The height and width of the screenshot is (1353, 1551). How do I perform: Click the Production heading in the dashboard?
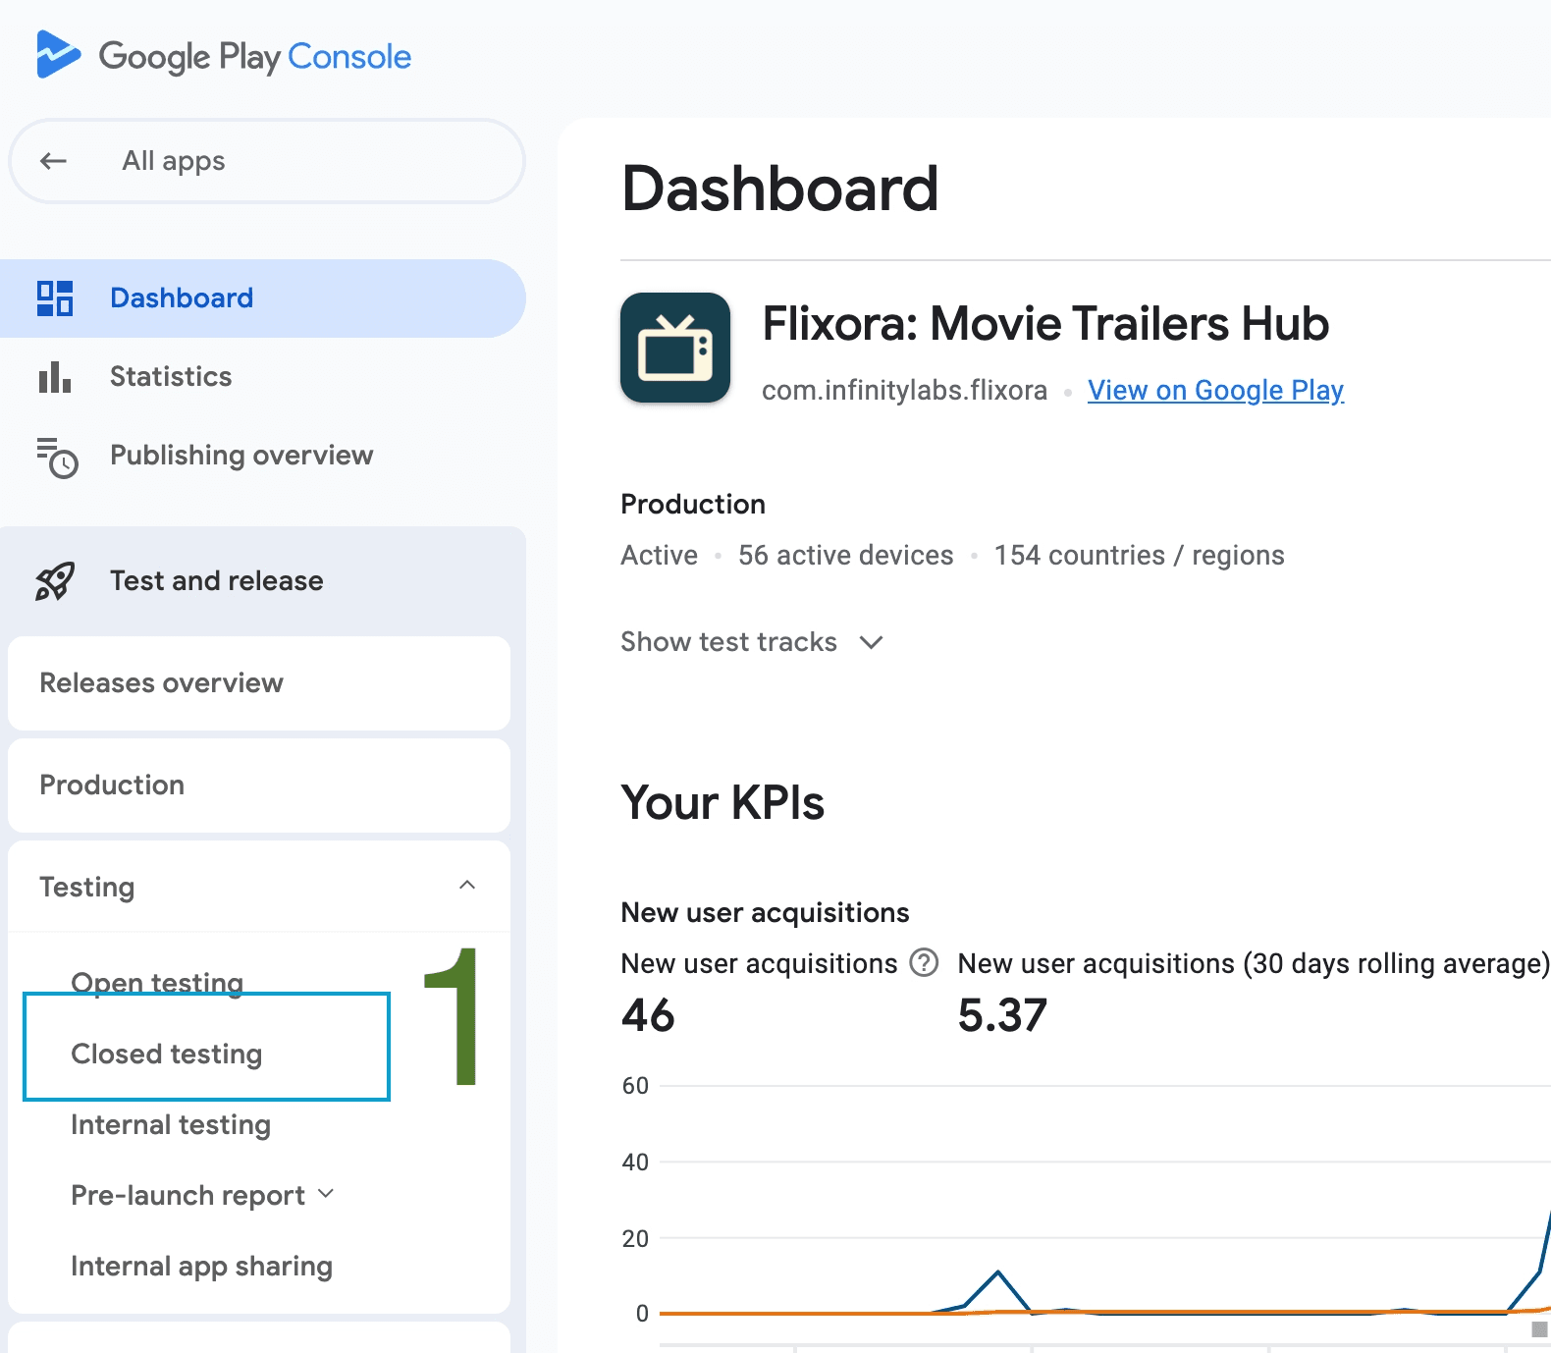693,505
